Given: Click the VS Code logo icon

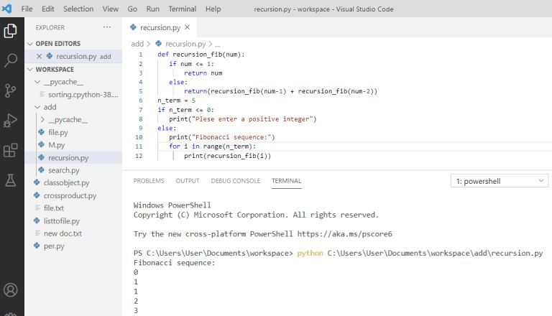Looking at the screenshot, I should [x=6, y=9].
